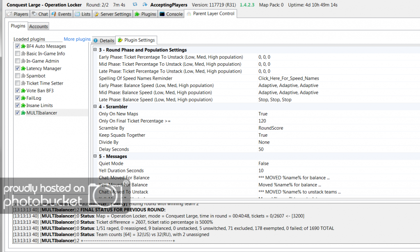
Task: Click the MULTIbalancer puzzle piece icon
Action: (23, 113)
